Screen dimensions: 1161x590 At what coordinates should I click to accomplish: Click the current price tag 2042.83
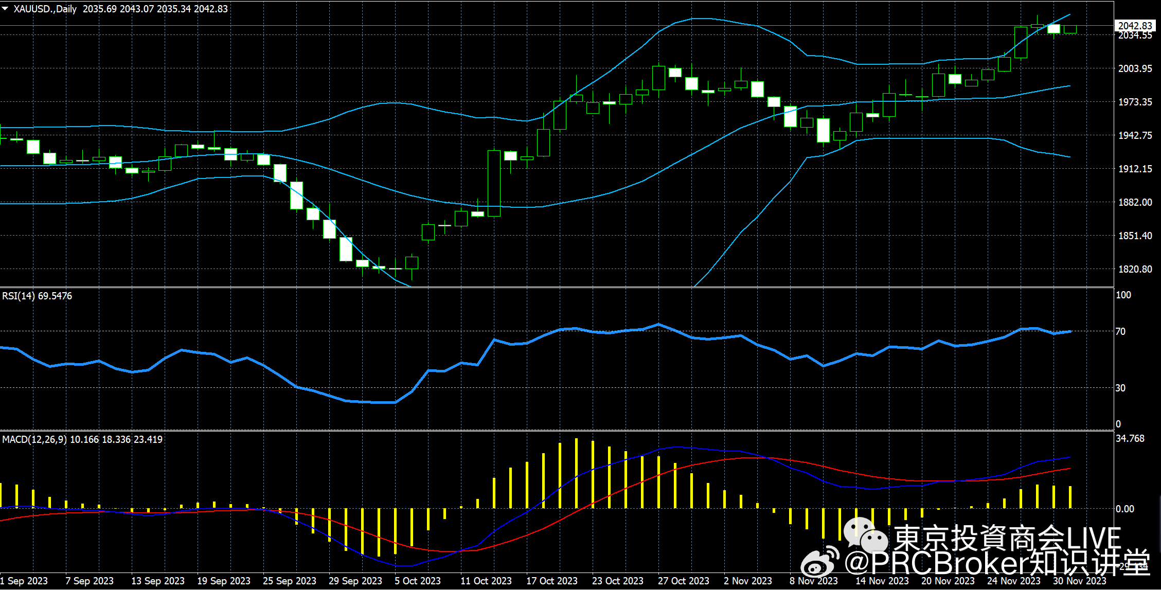(1135, 26)
